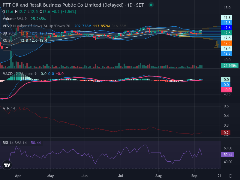Image resolution: width=240 pixels, height=180 pixels.
Task: Click the symbol title PTT Oil and Retail
Action: (63, 5)
